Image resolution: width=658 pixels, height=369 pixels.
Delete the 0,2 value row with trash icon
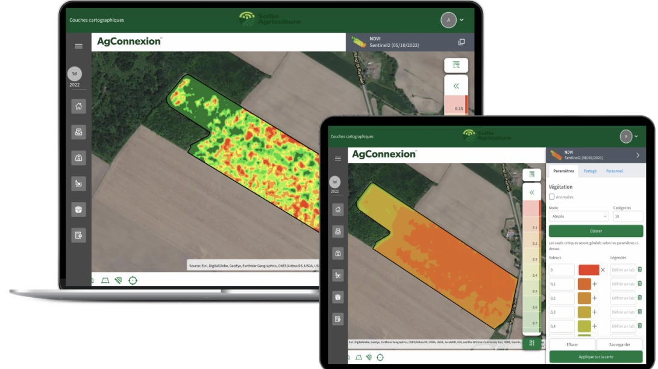(639, 298)
